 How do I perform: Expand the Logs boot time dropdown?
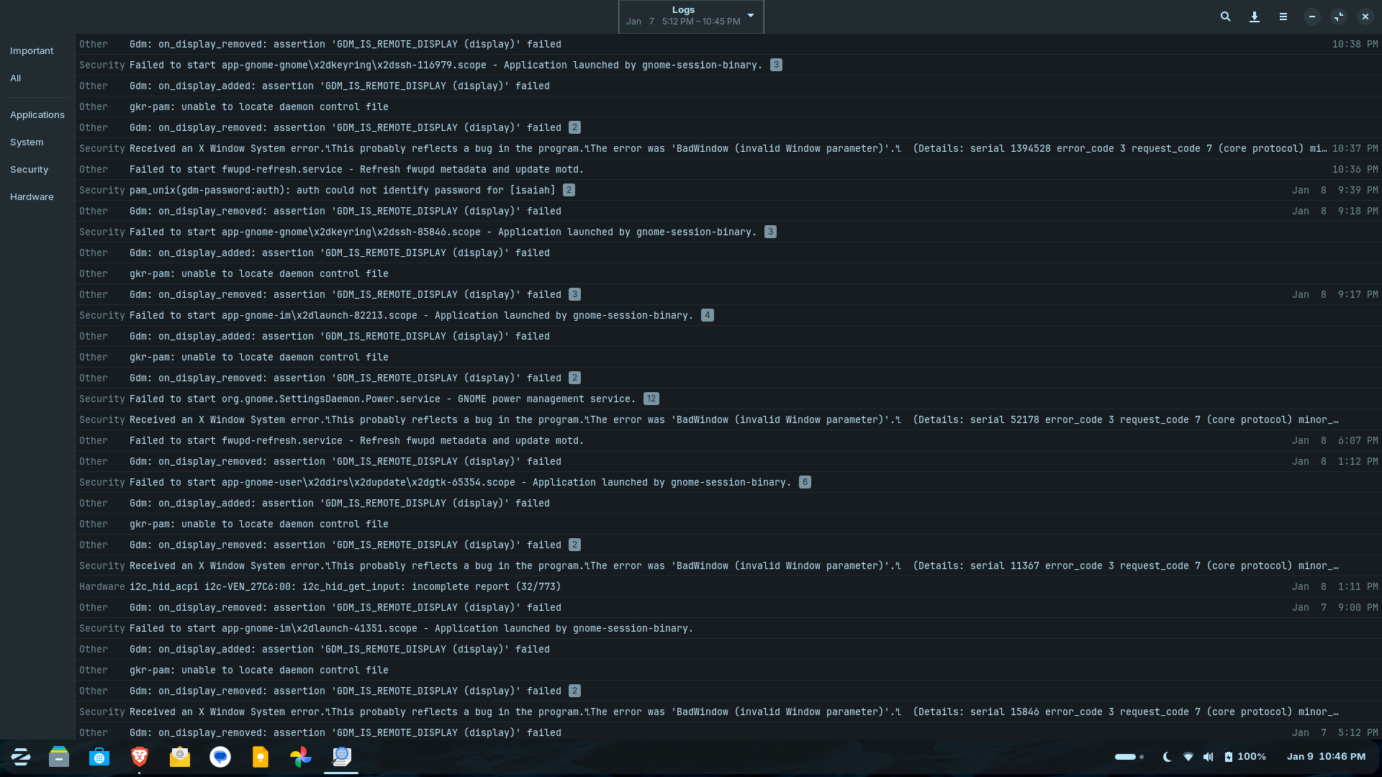point(751,16)
